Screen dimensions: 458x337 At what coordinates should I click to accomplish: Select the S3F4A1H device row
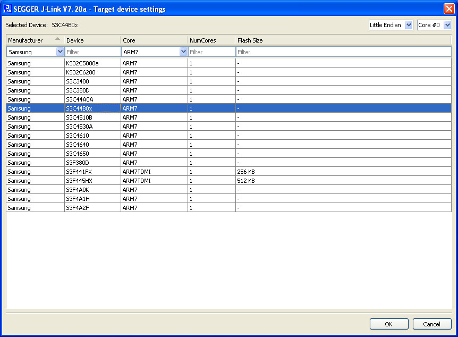coord(228,199)
